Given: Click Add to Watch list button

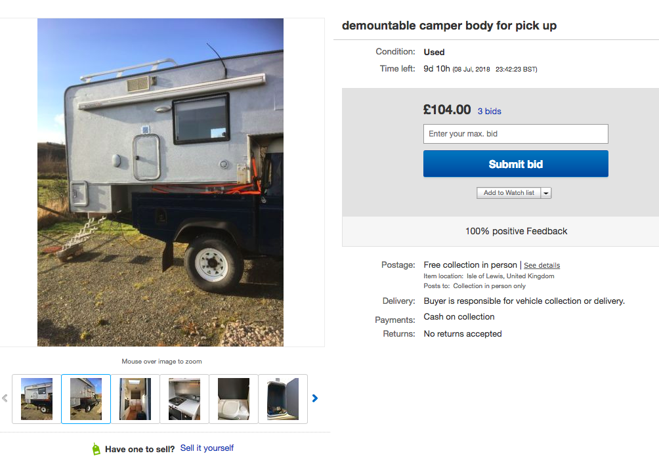Looking at the screenshot, I should pos(509,193).
